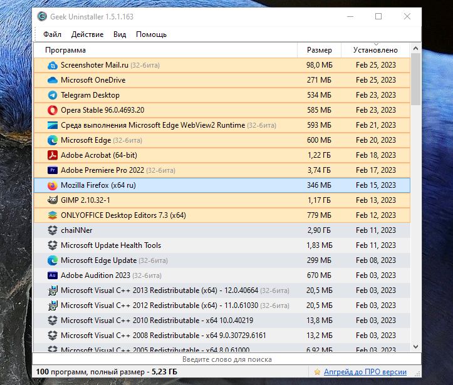Click the Feb 15, 2023 install date
This screenshot has height=385, width=453.
[376, 185]
